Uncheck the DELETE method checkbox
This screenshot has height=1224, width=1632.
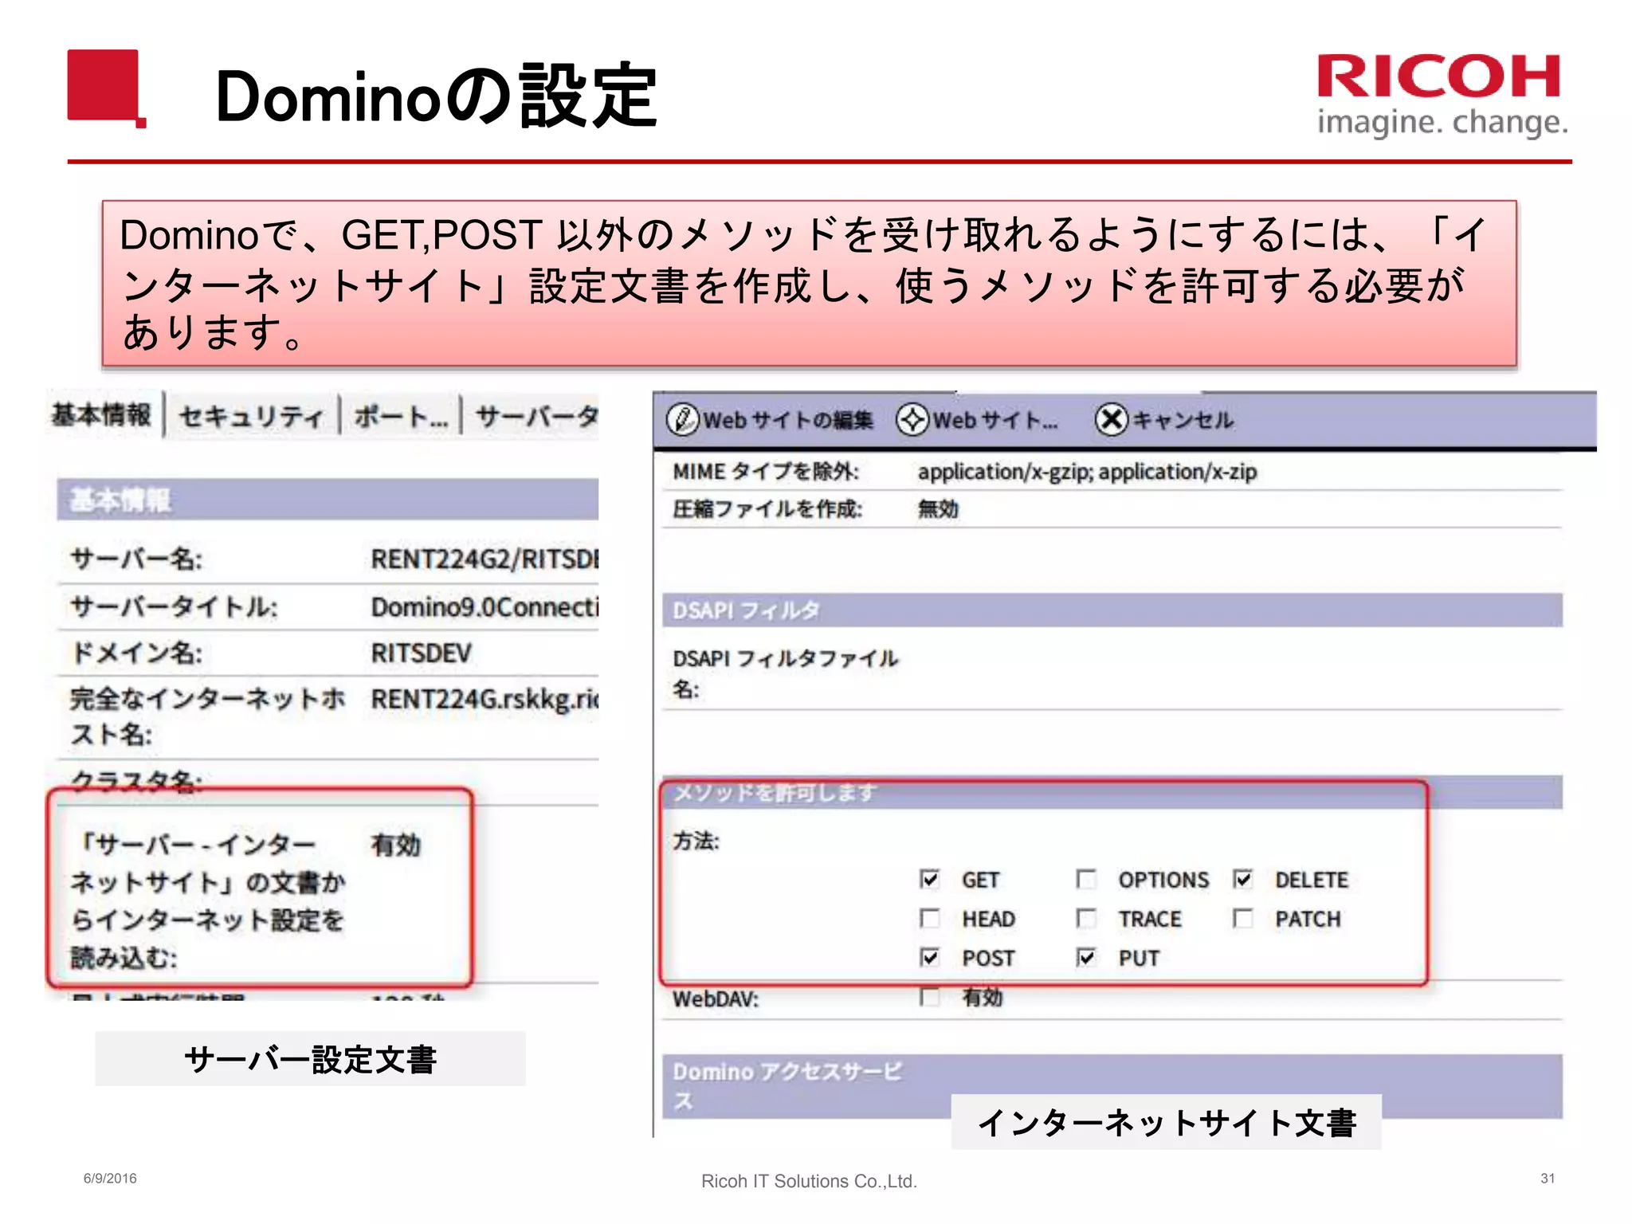pyautogui.click(x=1242, y=879)
